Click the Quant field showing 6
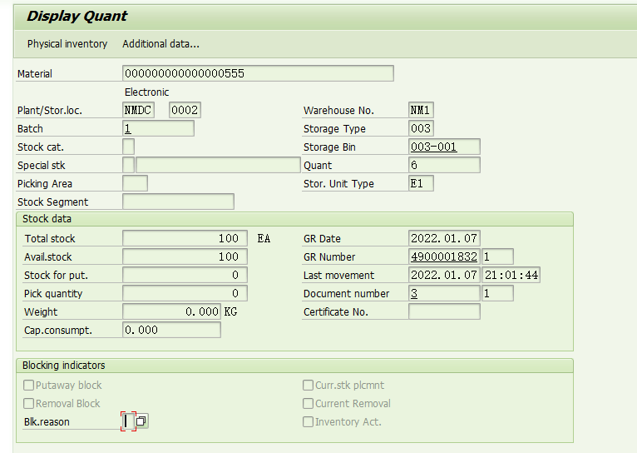Image resolution: width=637 pixels, height=453 pixels. tap(444, 165)
